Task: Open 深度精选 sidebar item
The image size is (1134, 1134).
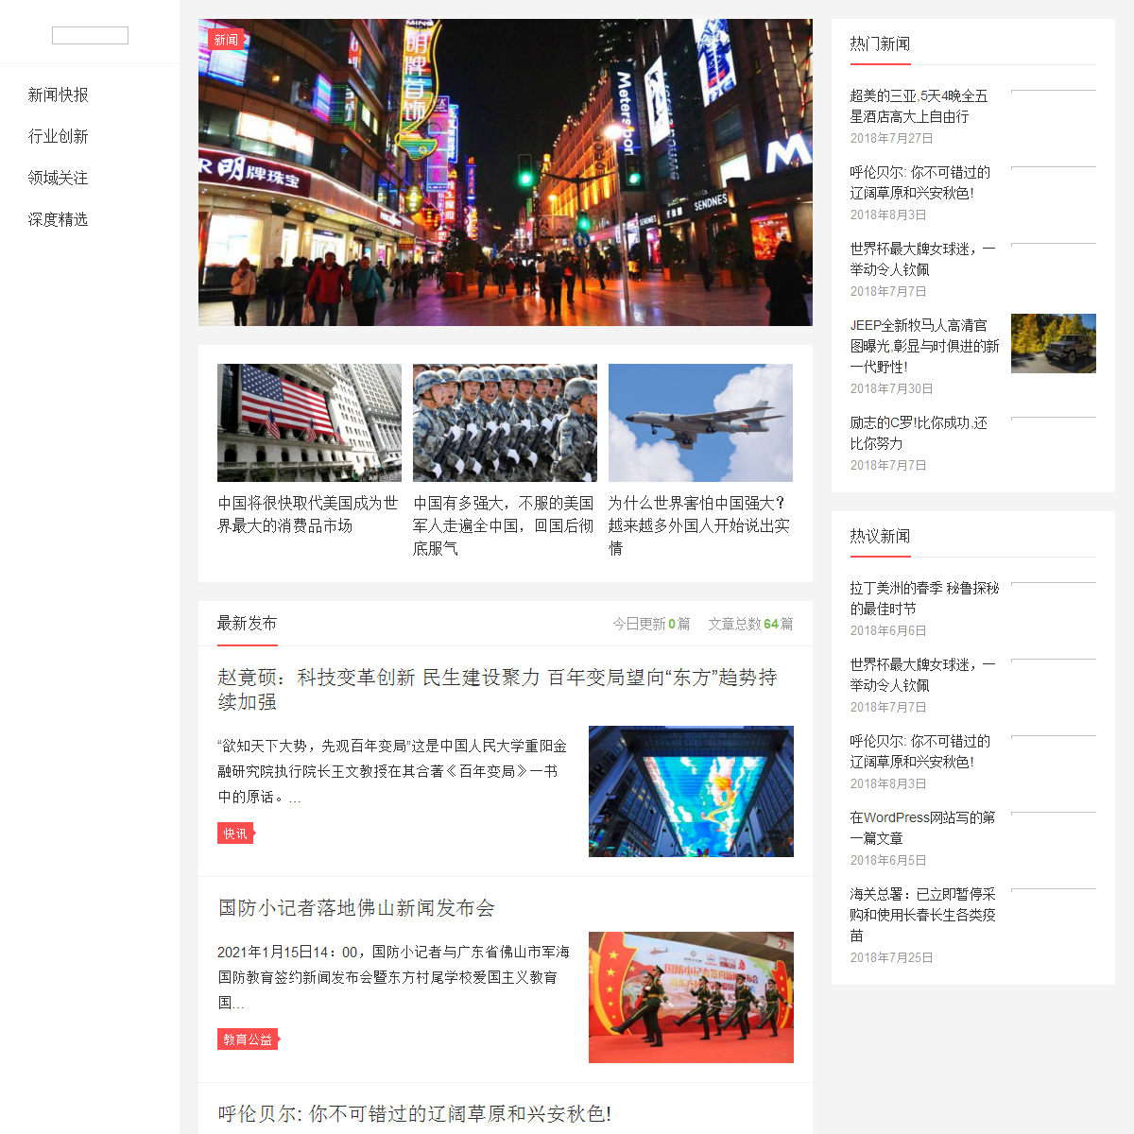Action: click(58, 219)
